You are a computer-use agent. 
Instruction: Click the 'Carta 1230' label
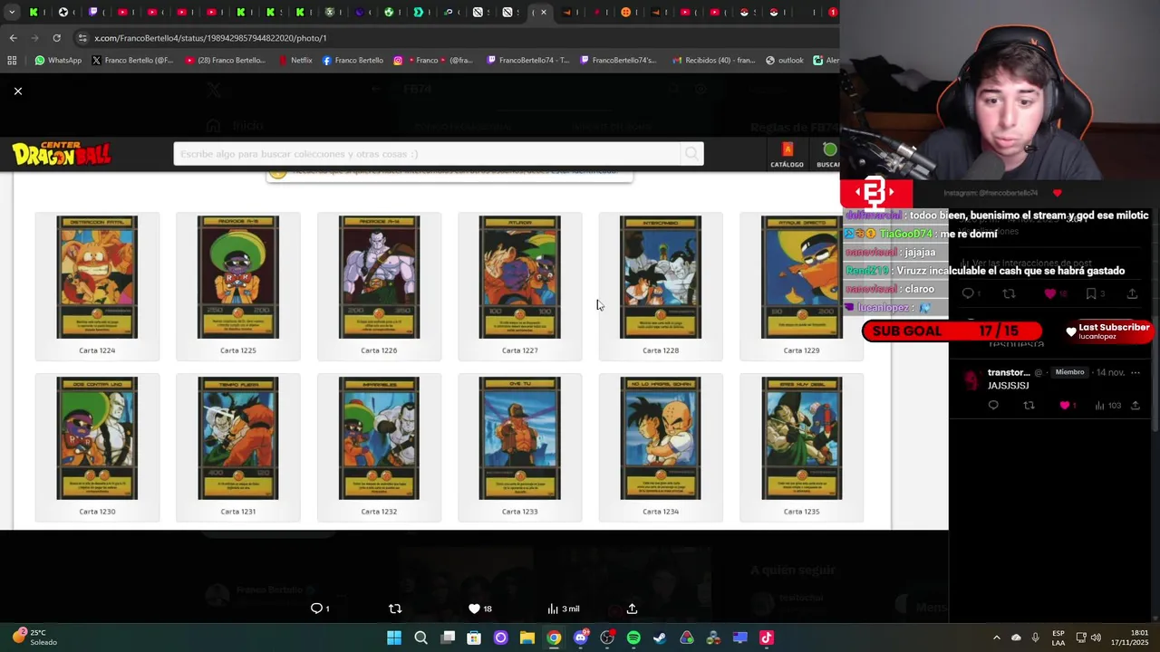point(97,512)
